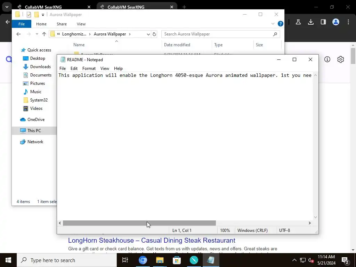Open the View menu in Notepad
This screenshot has height=267, width=356.
coord(105,68)
